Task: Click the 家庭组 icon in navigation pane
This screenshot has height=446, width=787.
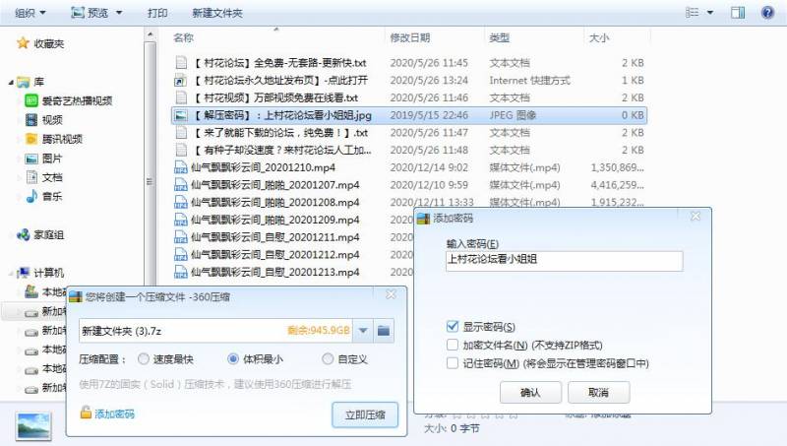Action: (24, 235)
